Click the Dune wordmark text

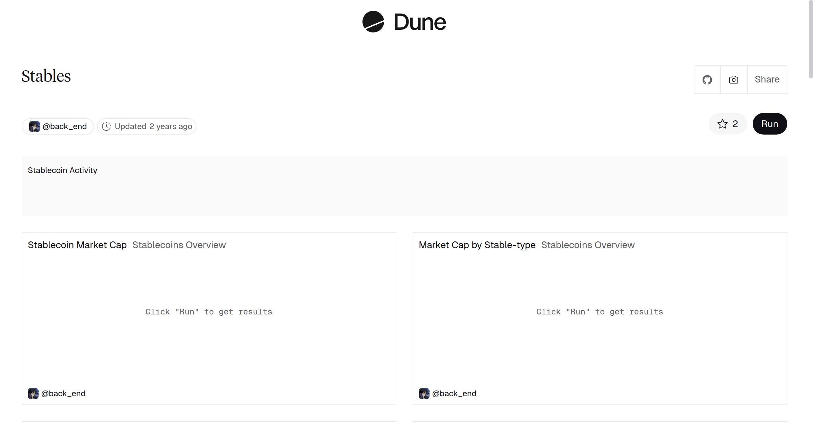420,22
